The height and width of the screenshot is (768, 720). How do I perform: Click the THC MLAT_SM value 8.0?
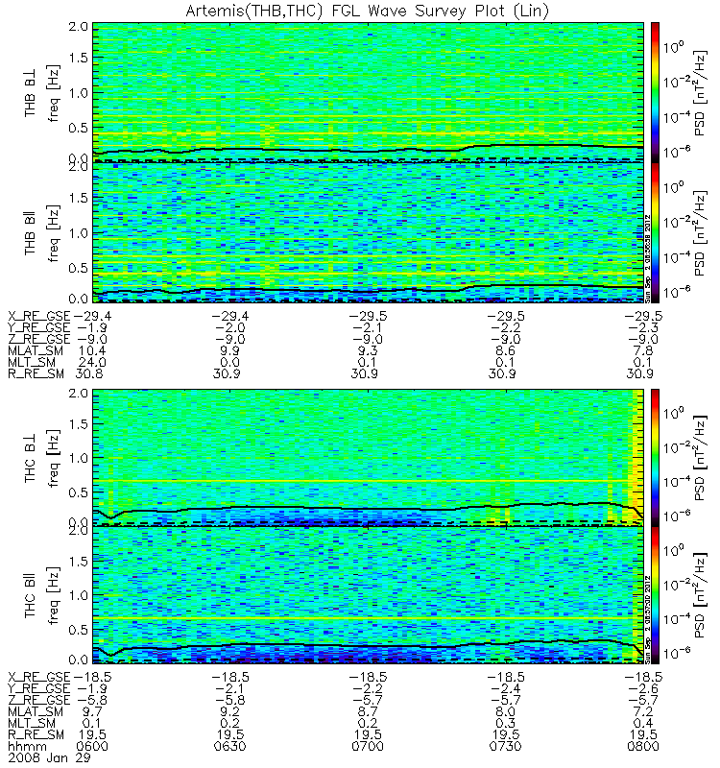click(505, 711)
